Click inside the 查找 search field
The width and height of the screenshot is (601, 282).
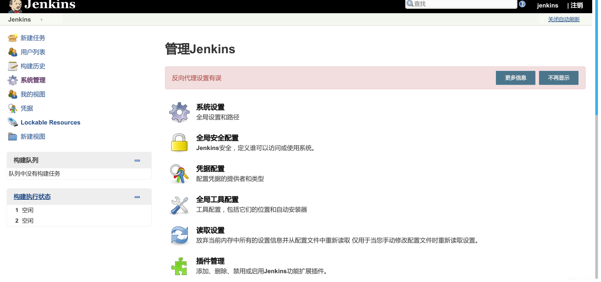click(461, 4)
